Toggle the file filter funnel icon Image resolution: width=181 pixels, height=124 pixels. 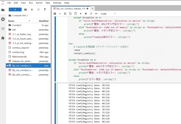point(45,10)
